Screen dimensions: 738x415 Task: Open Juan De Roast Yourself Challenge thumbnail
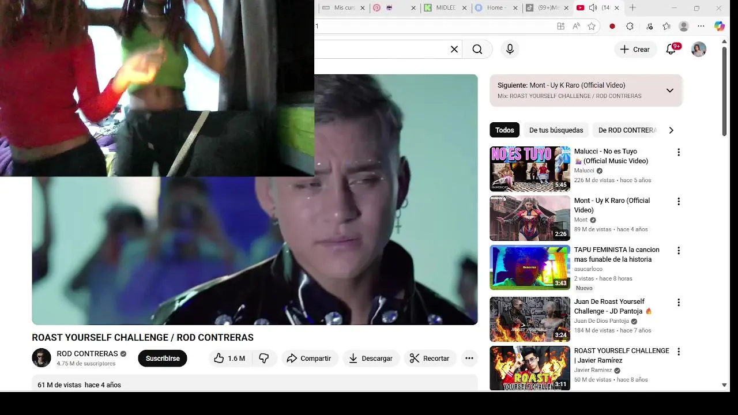pyautogui.click(x=530, y=319)
